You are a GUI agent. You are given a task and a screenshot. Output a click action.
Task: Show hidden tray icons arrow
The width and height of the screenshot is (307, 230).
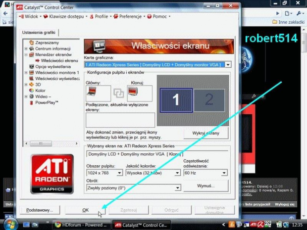pyautogui.click(x=223, y=225)
